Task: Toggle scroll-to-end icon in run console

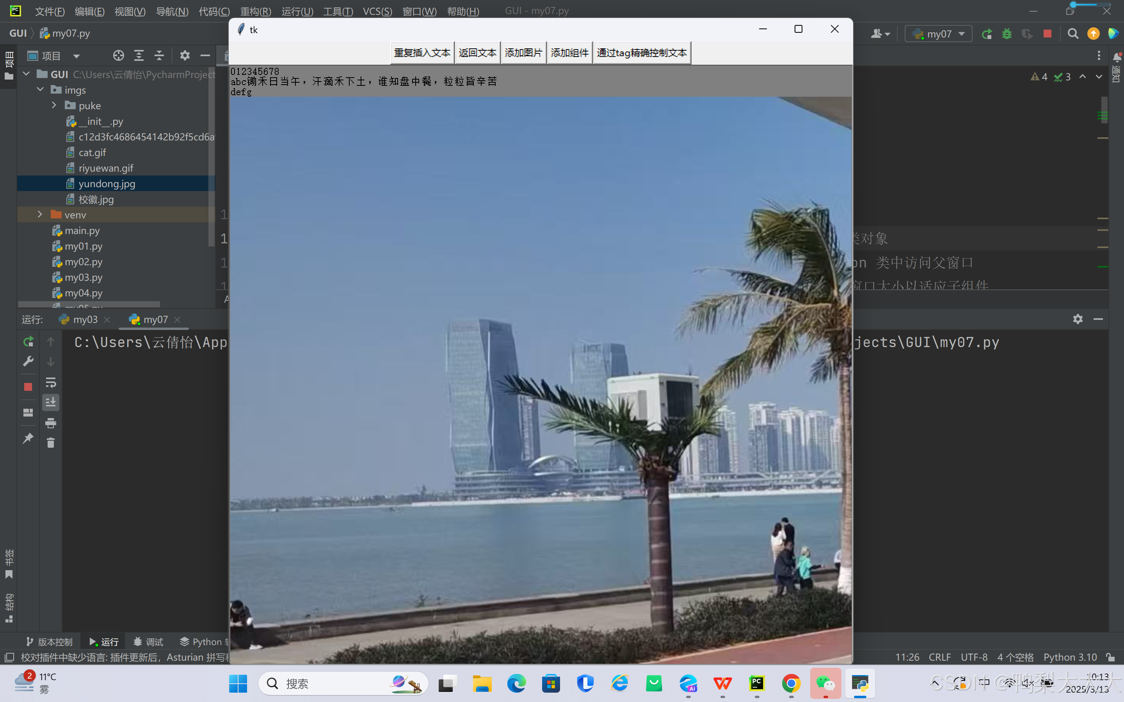Action: point(51,402)
